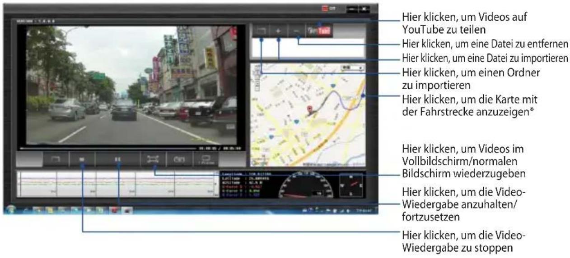Image resolution: width=570 pixels, height=258 pixels.
Task: Click the map zoom control slider
Action: (x=257, y=79)
